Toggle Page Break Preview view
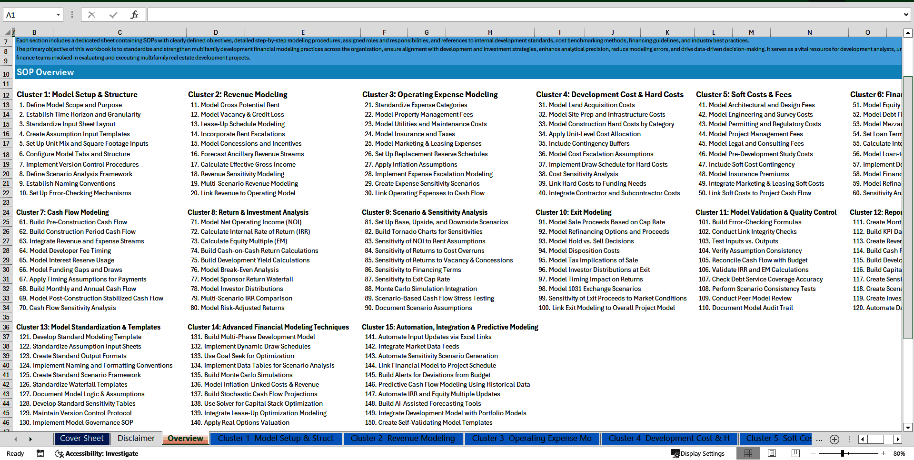This screenshot has height=460, width=914. point(795,453)
